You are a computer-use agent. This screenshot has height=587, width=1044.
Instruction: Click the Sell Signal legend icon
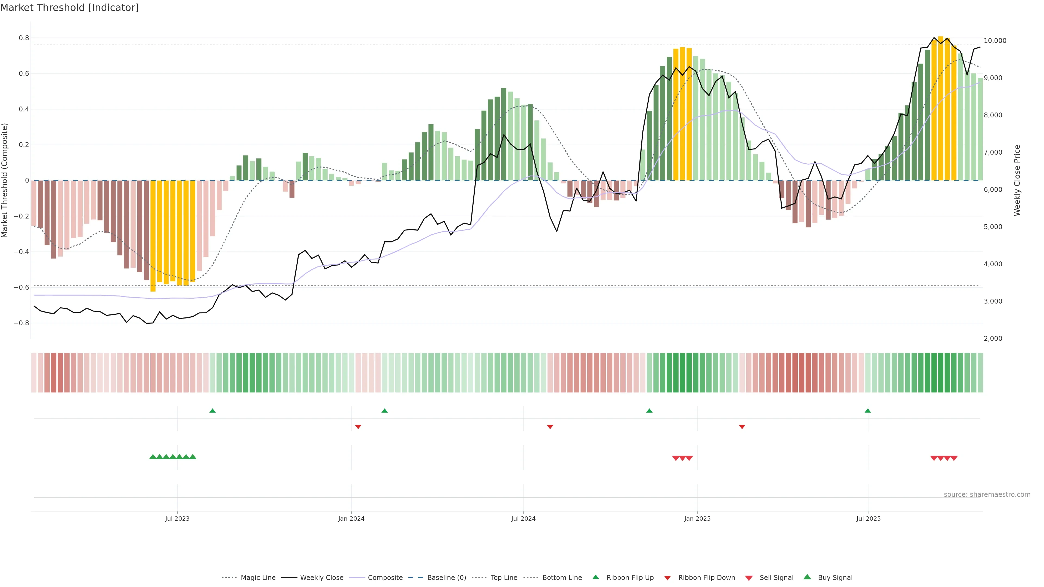pos(748,578)
